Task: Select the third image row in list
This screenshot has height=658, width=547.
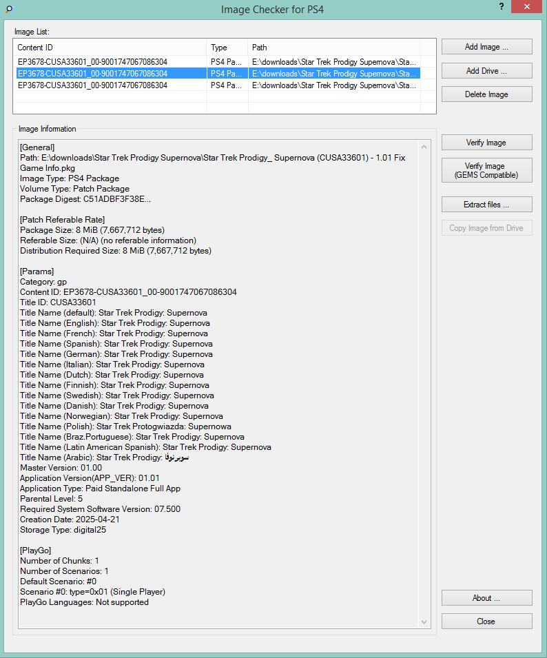Action: [x=218, y=85]
